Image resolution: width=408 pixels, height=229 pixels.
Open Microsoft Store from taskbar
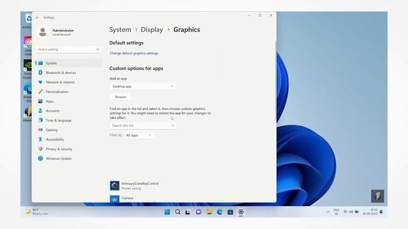[230, 212]
